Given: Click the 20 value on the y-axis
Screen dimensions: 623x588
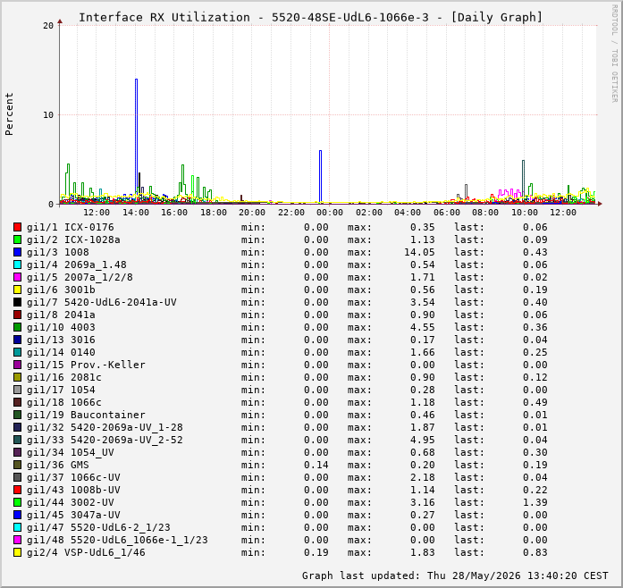Looking at the screenshot, I should tap(48, 26).
